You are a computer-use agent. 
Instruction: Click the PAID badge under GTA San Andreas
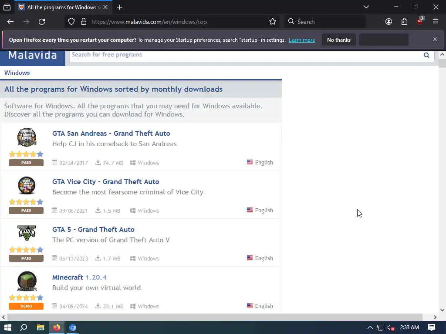pyautogui.click(x=26, y=163)
